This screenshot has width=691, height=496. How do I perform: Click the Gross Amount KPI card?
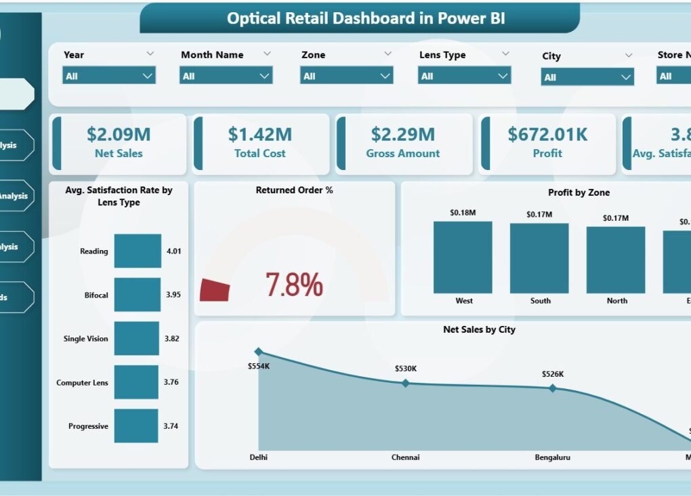coord(404,143)
